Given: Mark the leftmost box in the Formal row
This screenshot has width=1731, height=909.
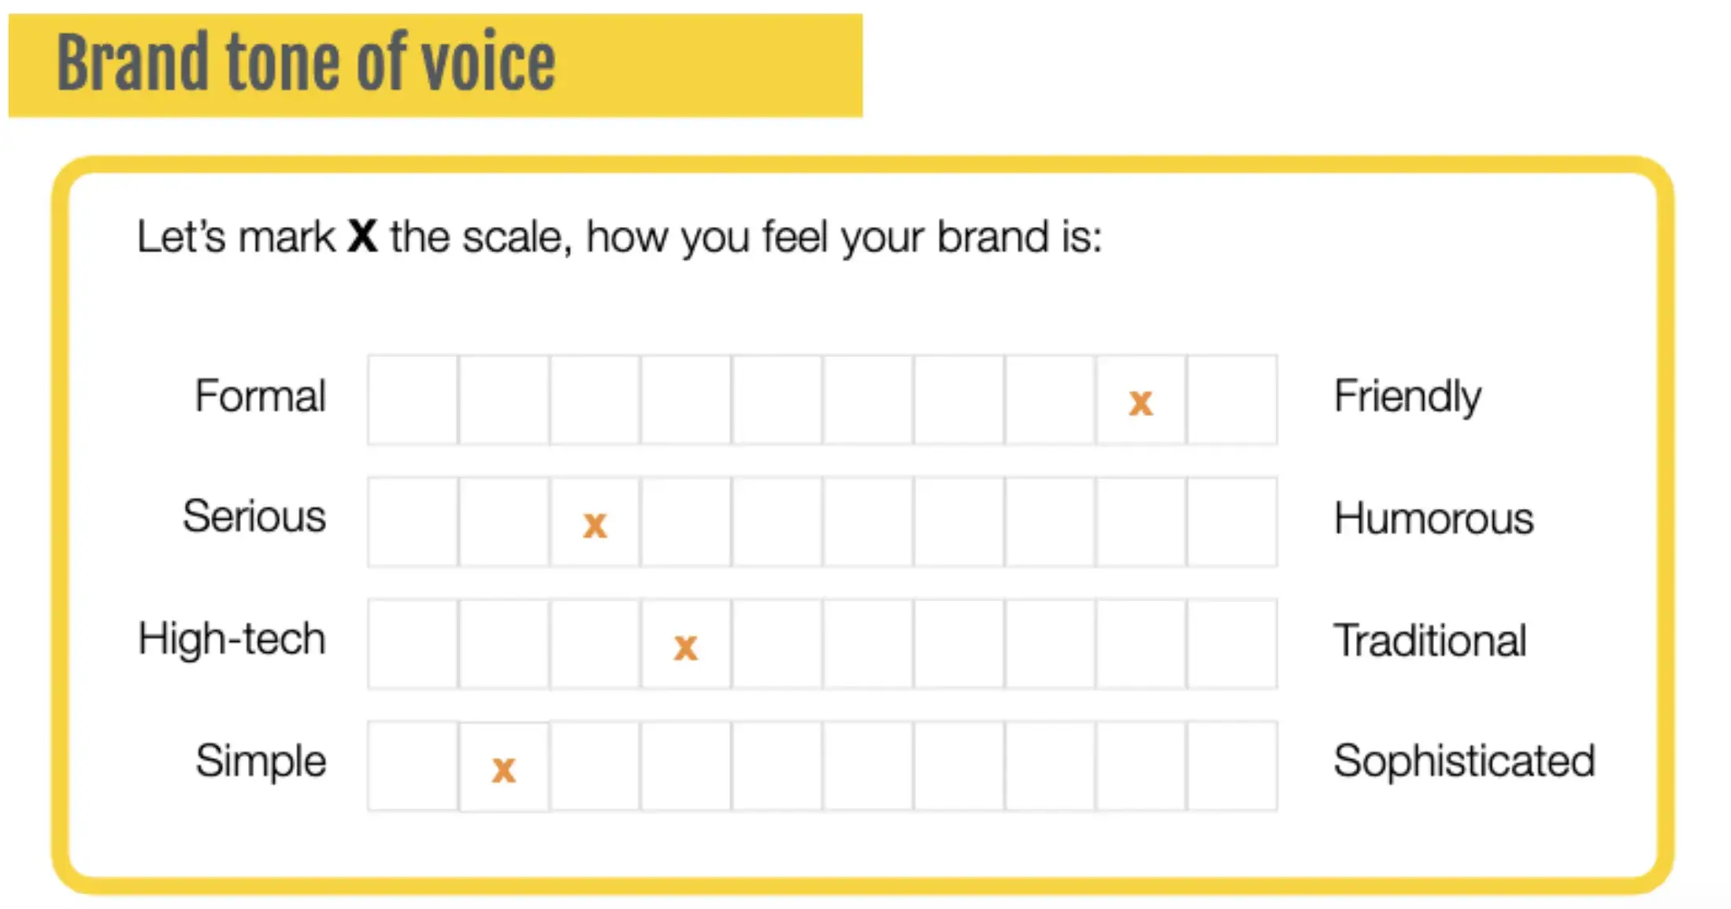Looking at the screenshot, I should (413, 400).
